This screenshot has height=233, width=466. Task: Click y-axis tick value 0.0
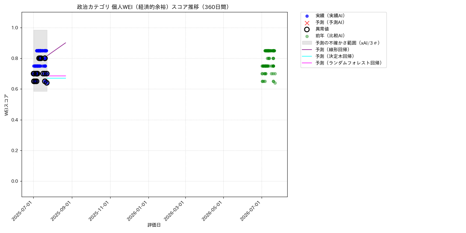[15, 181]
